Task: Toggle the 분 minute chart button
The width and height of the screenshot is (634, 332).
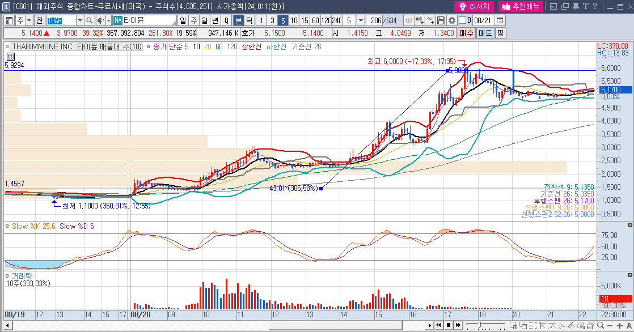Action: coord(239,20)
